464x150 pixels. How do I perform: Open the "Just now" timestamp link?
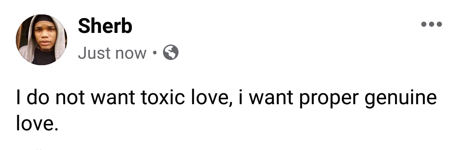(x=112, y=53)
